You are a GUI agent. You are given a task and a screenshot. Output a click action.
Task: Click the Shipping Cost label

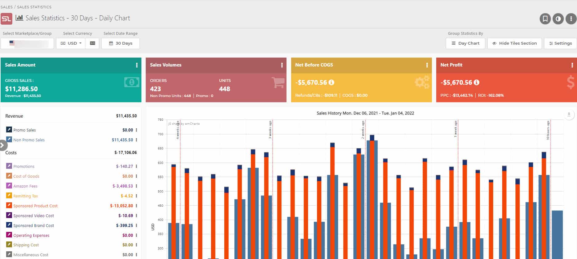(x=26, y=245)
